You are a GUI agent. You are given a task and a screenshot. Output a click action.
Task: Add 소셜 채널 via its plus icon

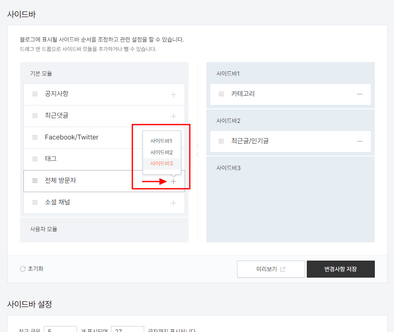tap(174, 202)
